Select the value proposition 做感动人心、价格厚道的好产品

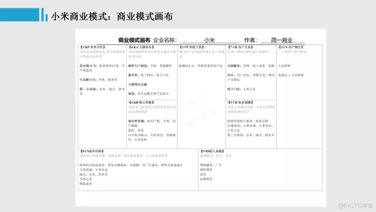pos(201,66)
